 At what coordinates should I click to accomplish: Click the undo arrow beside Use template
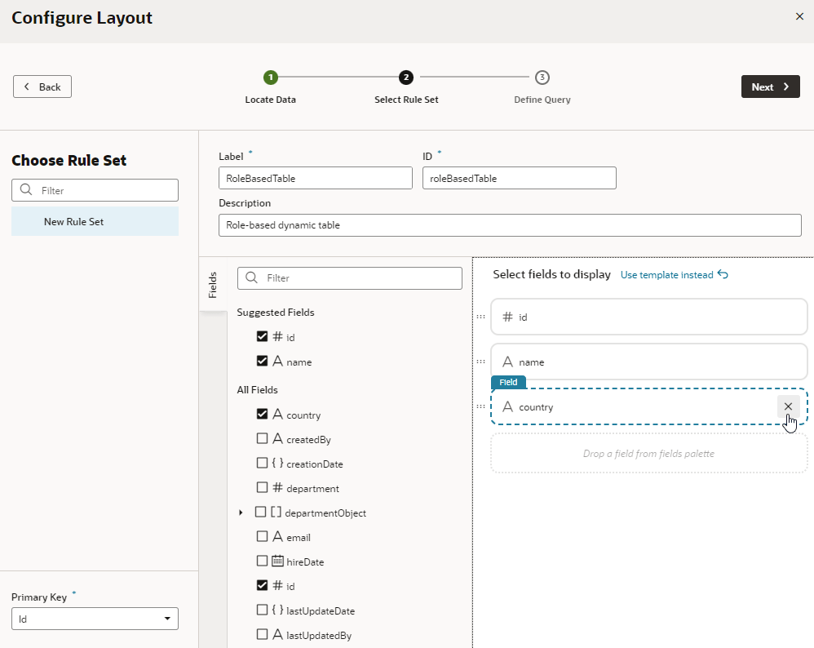click(x=723, y=274)
